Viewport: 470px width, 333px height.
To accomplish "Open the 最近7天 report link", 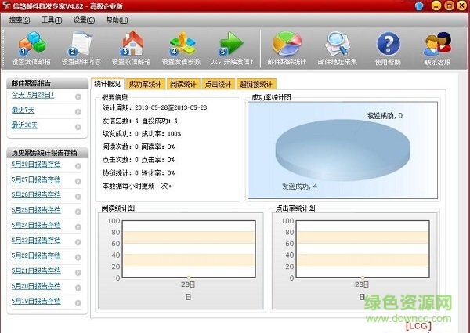I will 23,110.
